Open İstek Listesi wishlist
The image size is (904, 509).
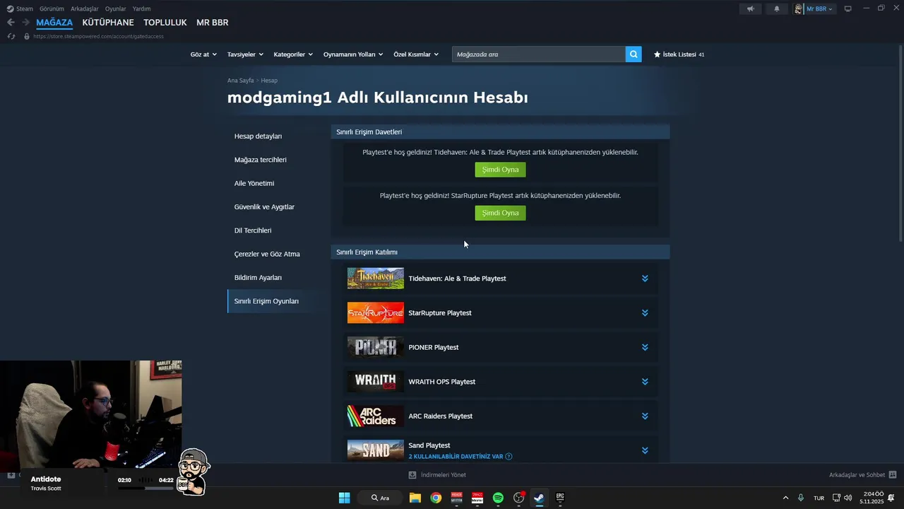(x=679, y=54)
